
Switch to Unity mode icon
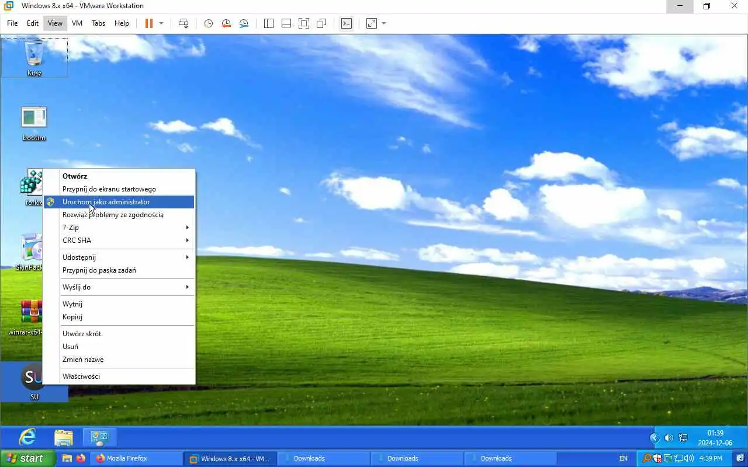(321, 23)
